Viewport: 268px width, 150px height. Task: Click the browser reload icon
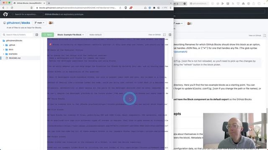[12, 8]
